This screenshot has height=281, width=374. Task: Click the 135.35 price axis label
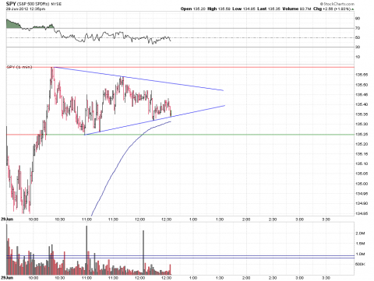pyautogui.click(x=362, y=114)
